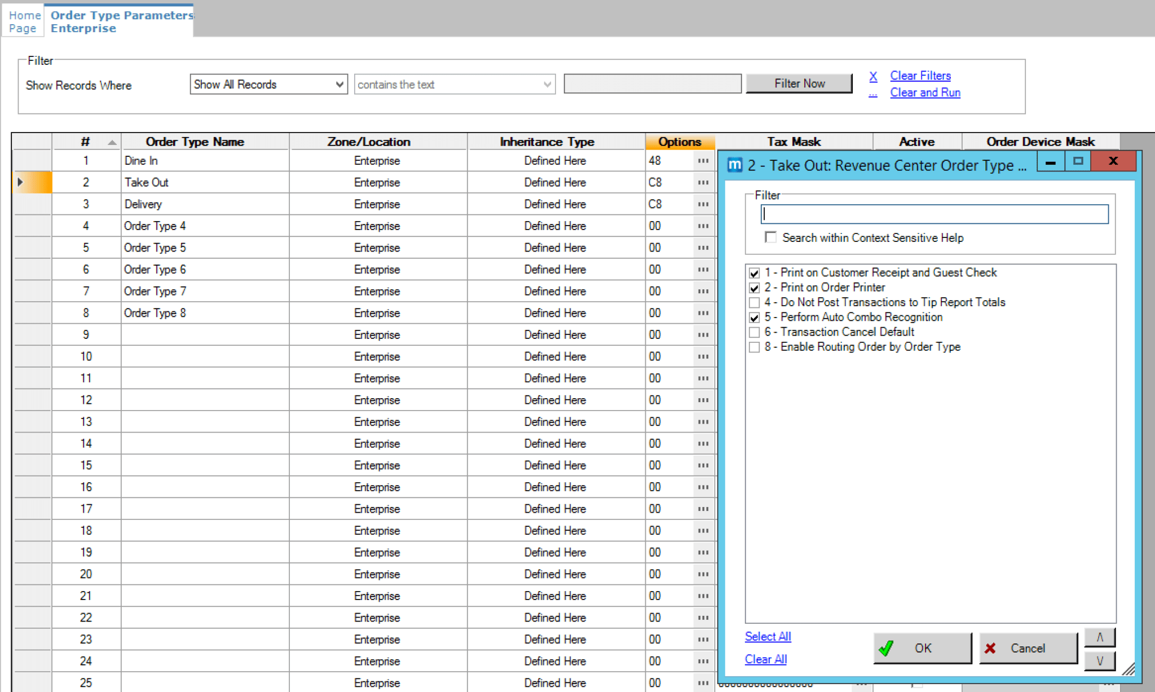Open options ellipsis for row 9
1155x692 pixels.
[x=703, y=335]
